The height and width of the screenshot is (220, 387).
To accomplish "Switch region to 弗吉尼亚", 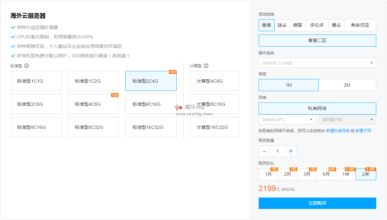I will (x=360, y=25).
